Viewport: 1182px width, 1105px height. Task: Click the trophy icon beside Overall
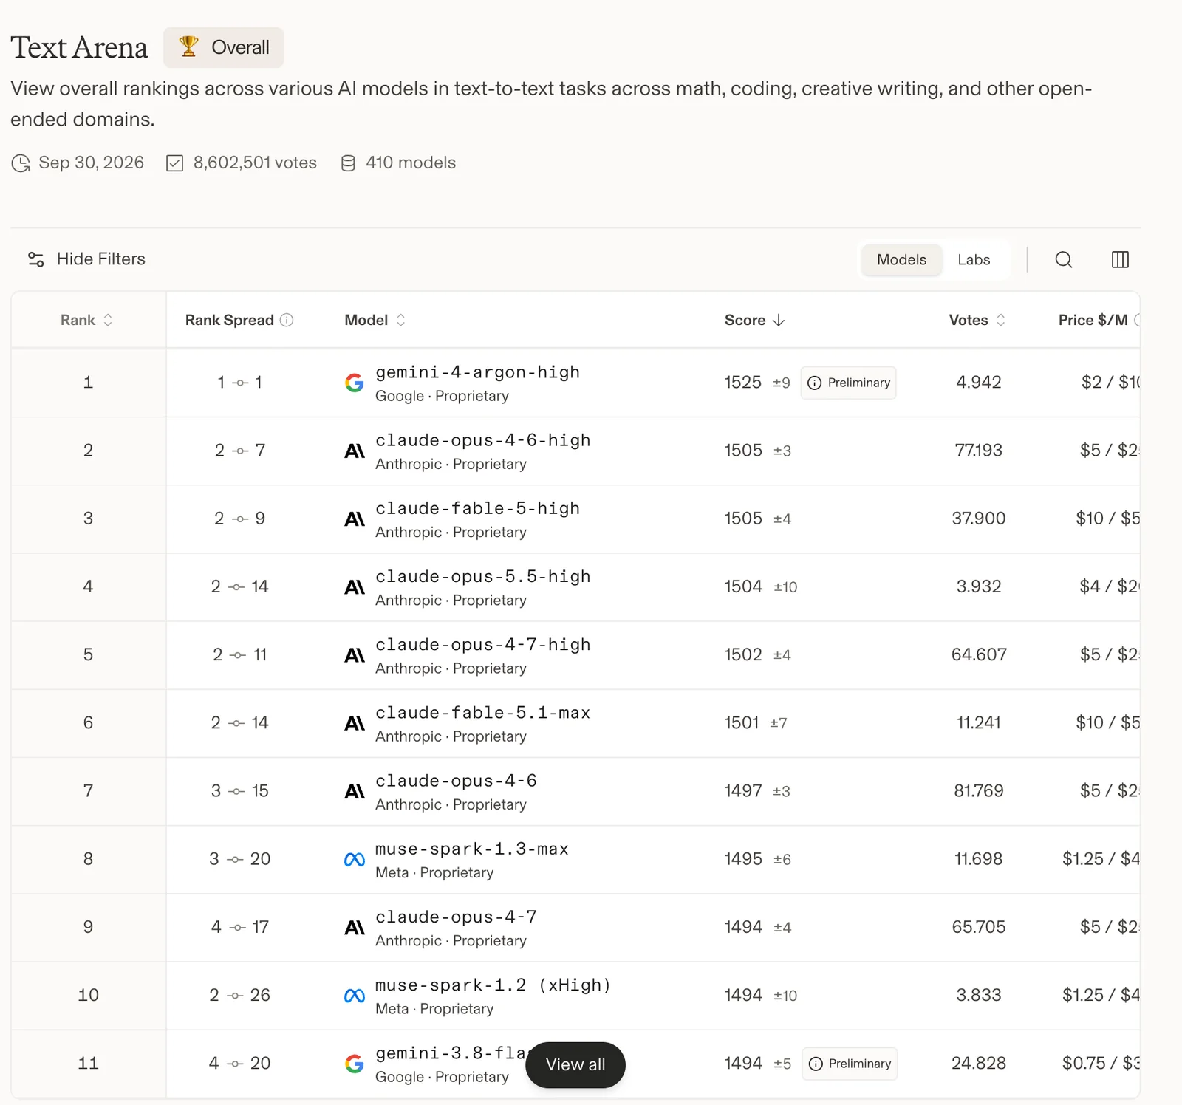coord(189,47)
